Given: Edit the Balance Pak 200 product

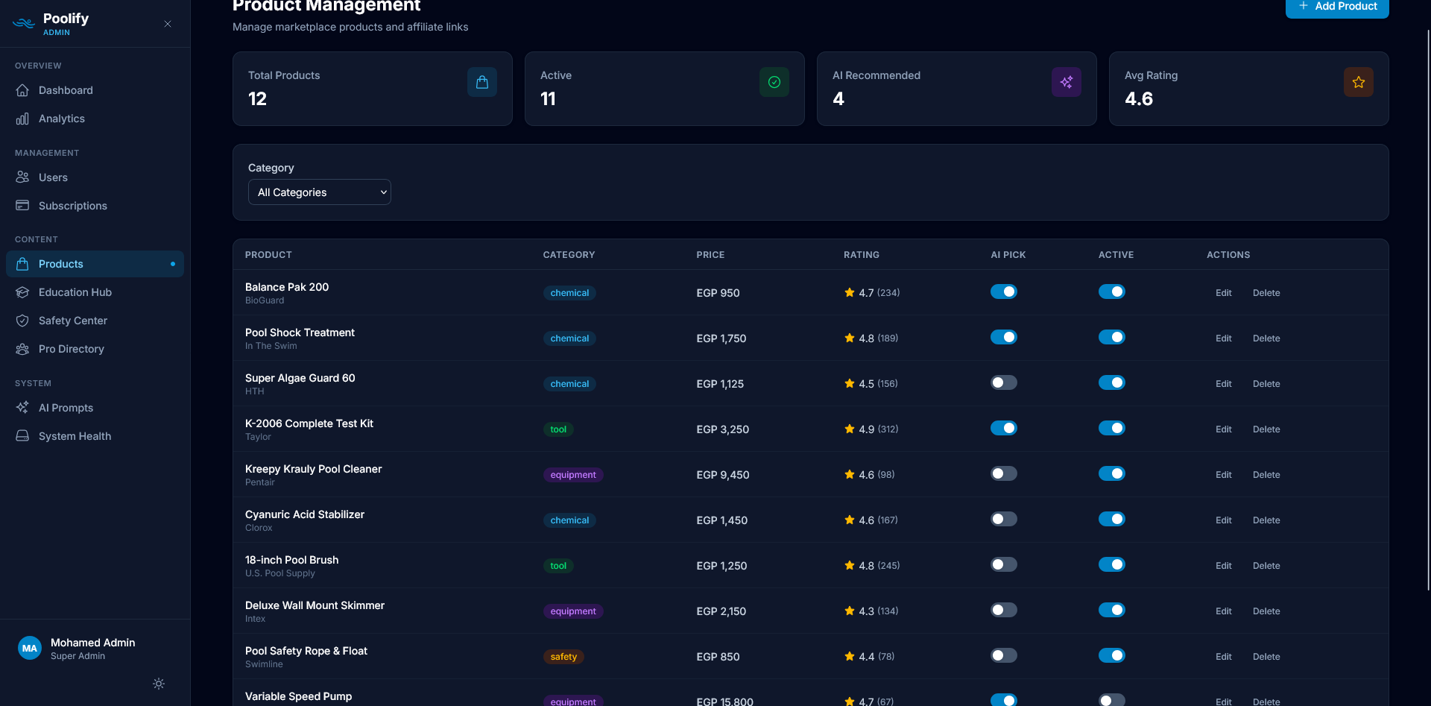Looking at the screenshot, I should pyautogui.click(x=1224, y=293).
